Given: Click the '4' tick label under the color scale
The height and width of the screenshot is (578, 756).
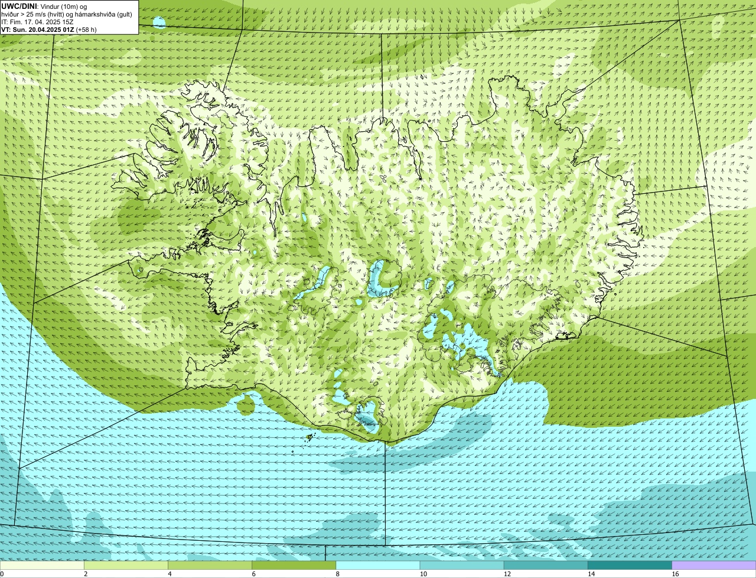Looking at the screenshot, I should (170, 574).
